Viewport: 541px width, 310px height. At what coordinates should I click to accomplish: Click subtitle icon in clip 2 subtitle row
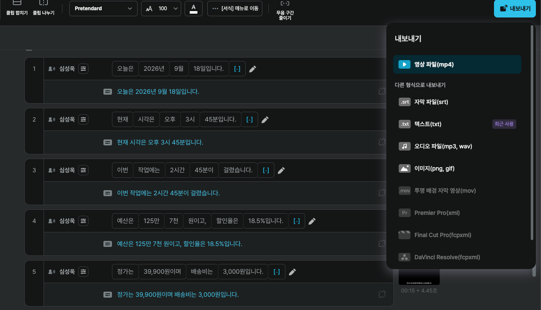[108, 142]
